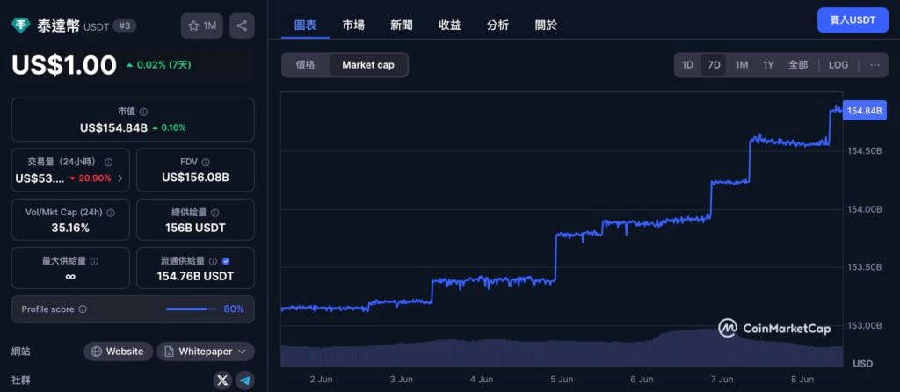Click the 0.02% (7天) price change
The height and width of the screenshot is (392, 900).
(158, 65)
